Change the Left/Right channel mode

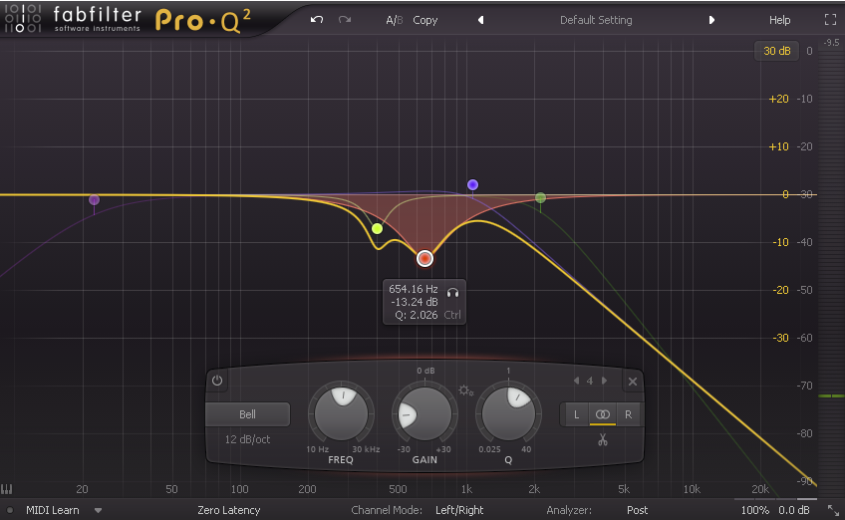click(x=459, y=510)
